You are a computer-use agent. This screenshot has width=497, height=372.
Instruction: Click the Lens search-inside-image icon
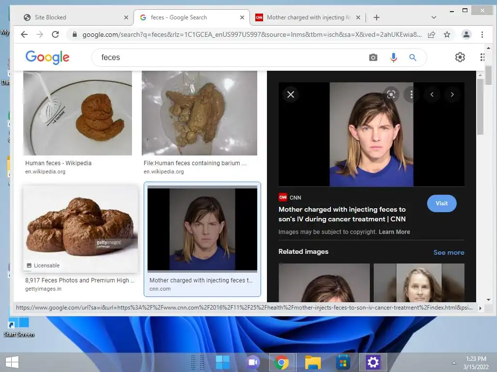coord(391,94)
